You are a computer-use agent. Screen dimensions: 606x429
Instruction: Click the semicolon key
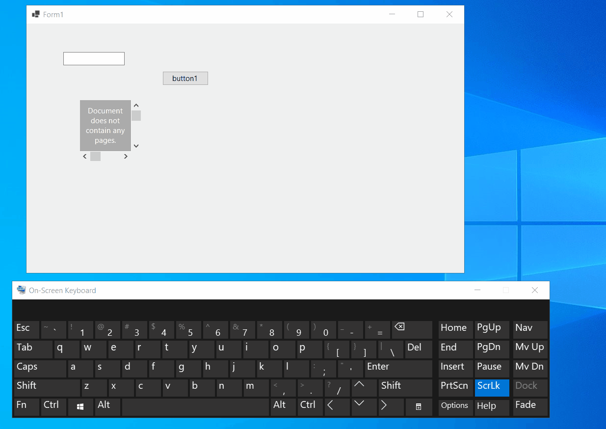(323, 369)
